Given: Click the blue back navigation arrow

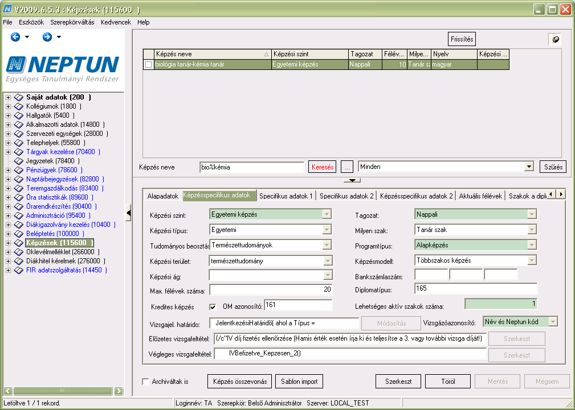Looking at the screenshot, I should [x=15, y=37].
